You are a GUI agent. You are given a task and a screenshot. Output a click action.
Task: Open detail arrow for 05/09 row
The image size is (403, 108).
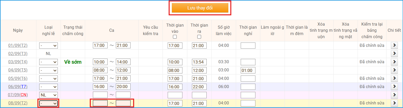point(394,78)
